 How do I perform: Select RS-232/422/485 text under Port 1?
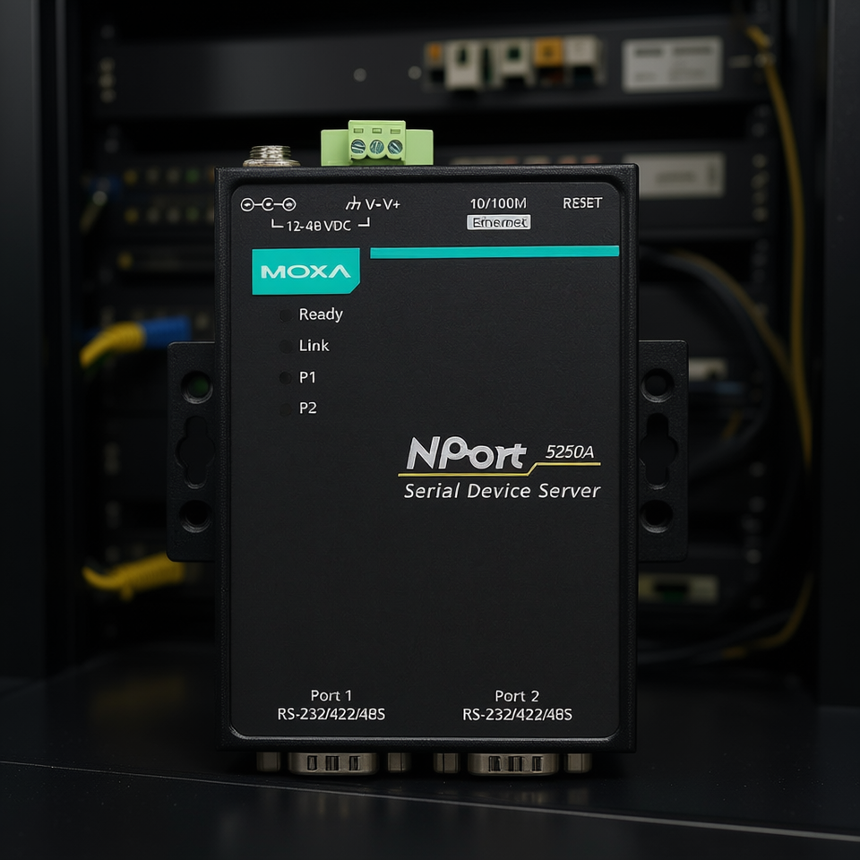331,714
